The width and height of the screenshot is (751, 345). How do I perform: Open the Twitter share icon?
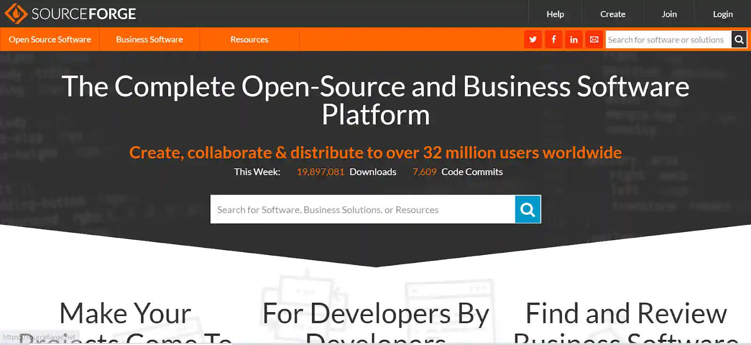click(533, 39)
